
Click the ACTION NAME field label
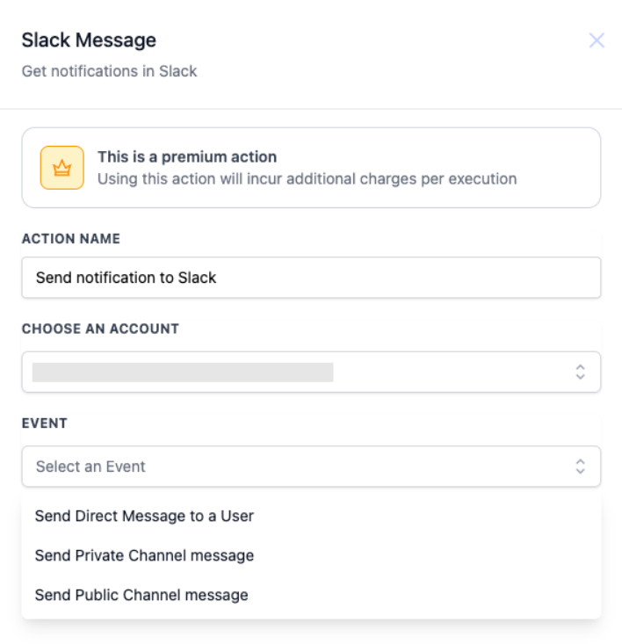tap(71, 239)
